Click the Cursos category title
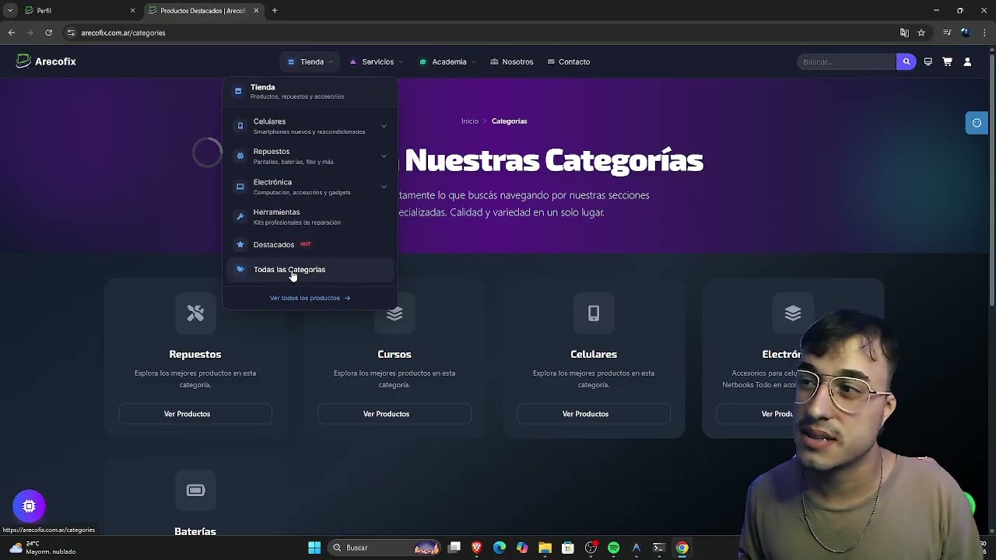This screenshot has width=996, height=560. 395,354
